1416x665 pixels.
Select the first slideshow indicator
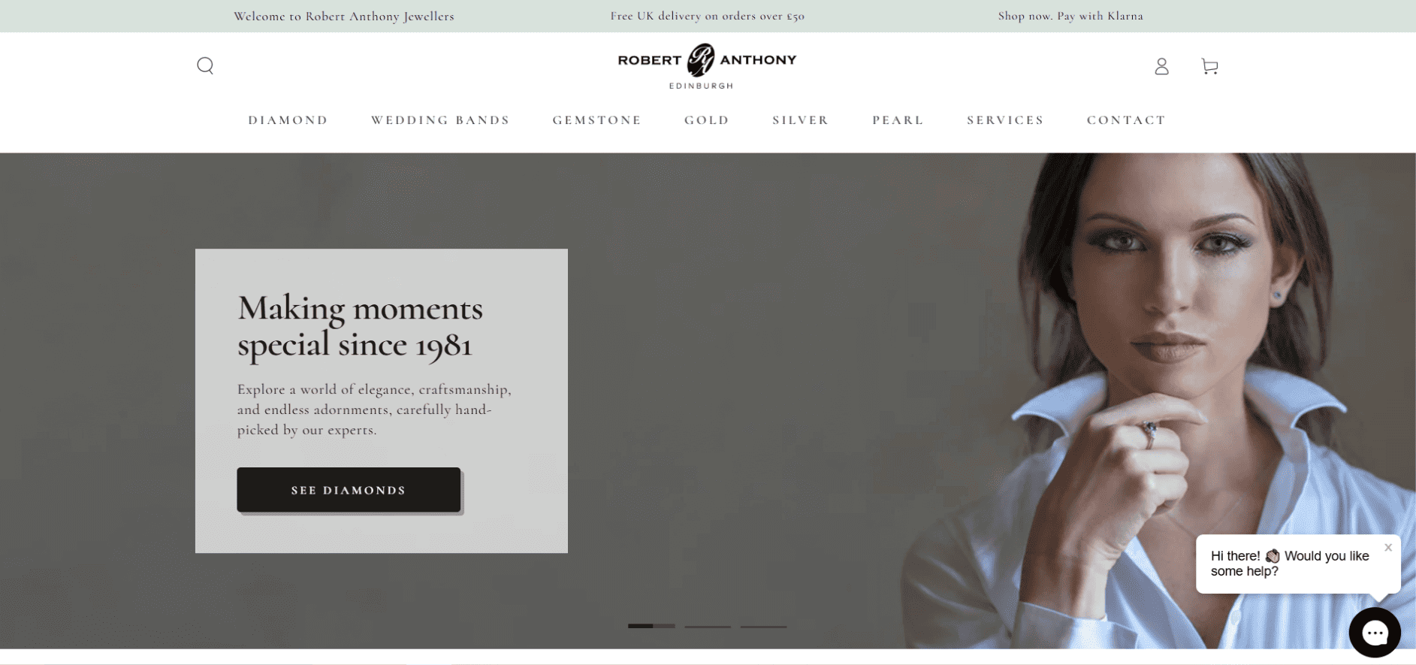651,626
